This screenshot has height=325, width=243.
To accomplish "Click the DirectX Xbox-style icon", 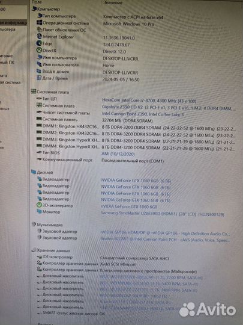I will (39, 50).
